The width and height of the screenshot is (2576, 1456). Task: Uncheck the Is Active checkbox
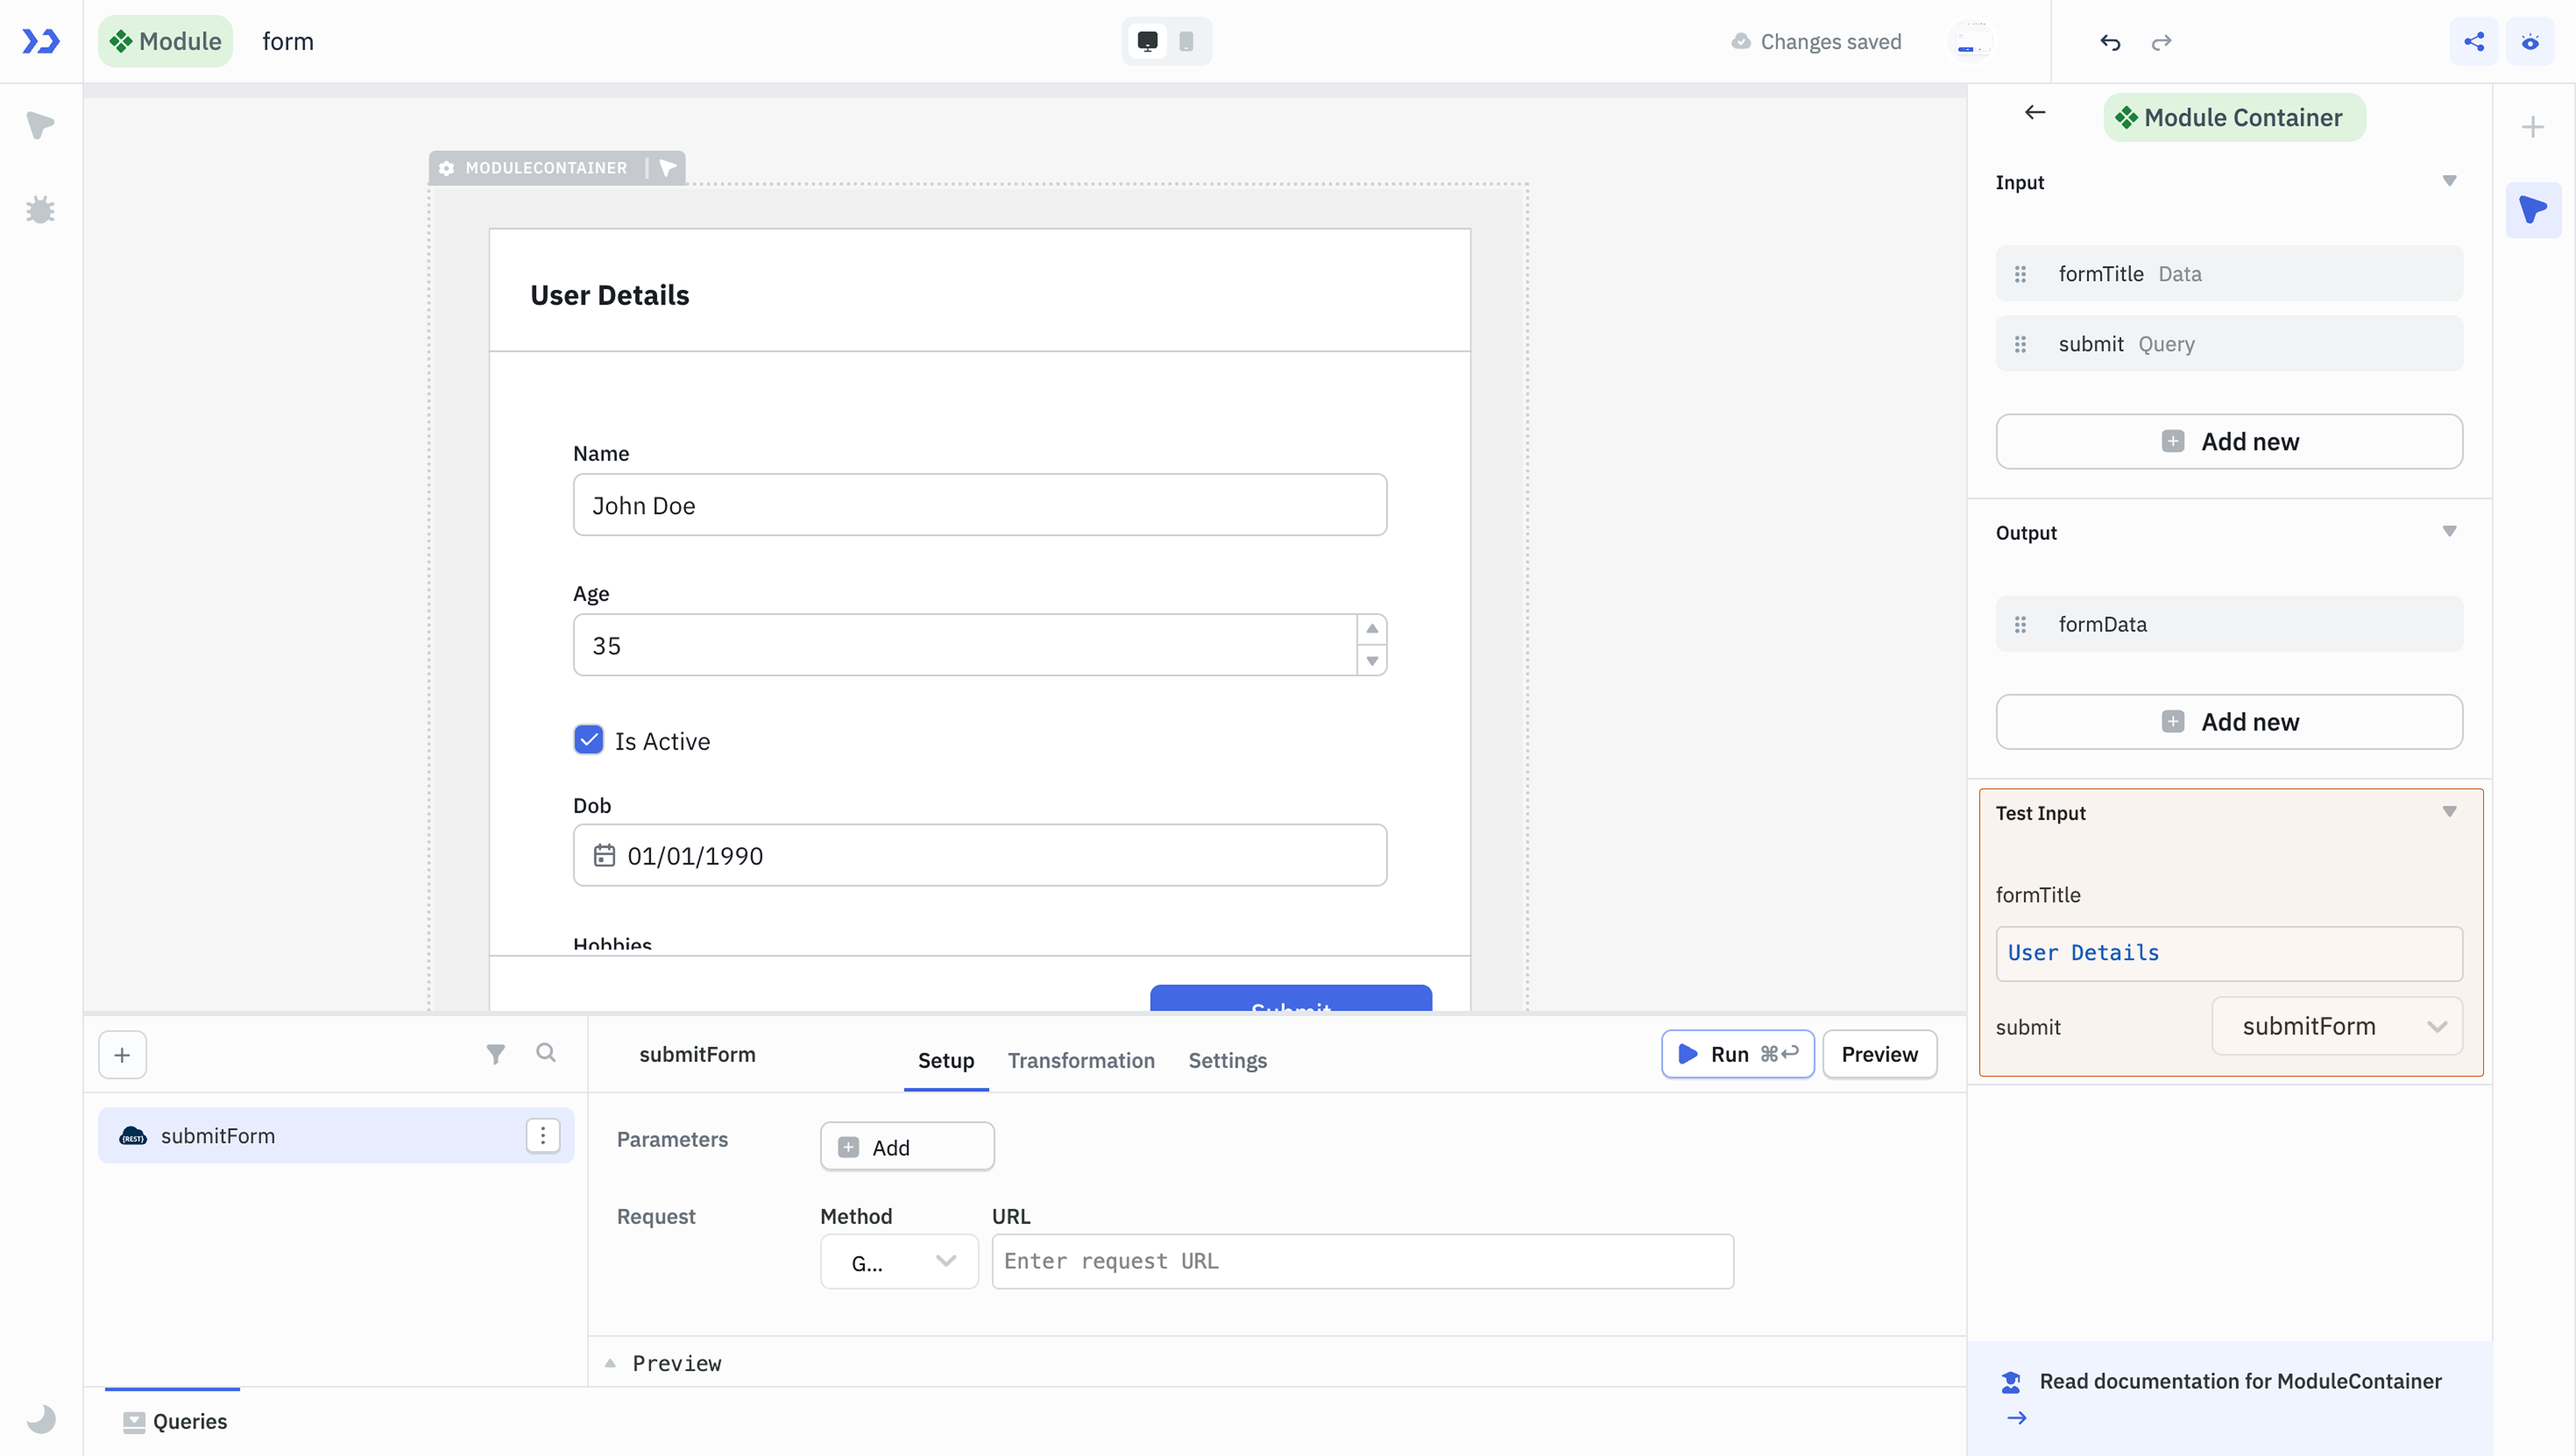point(588,740)
